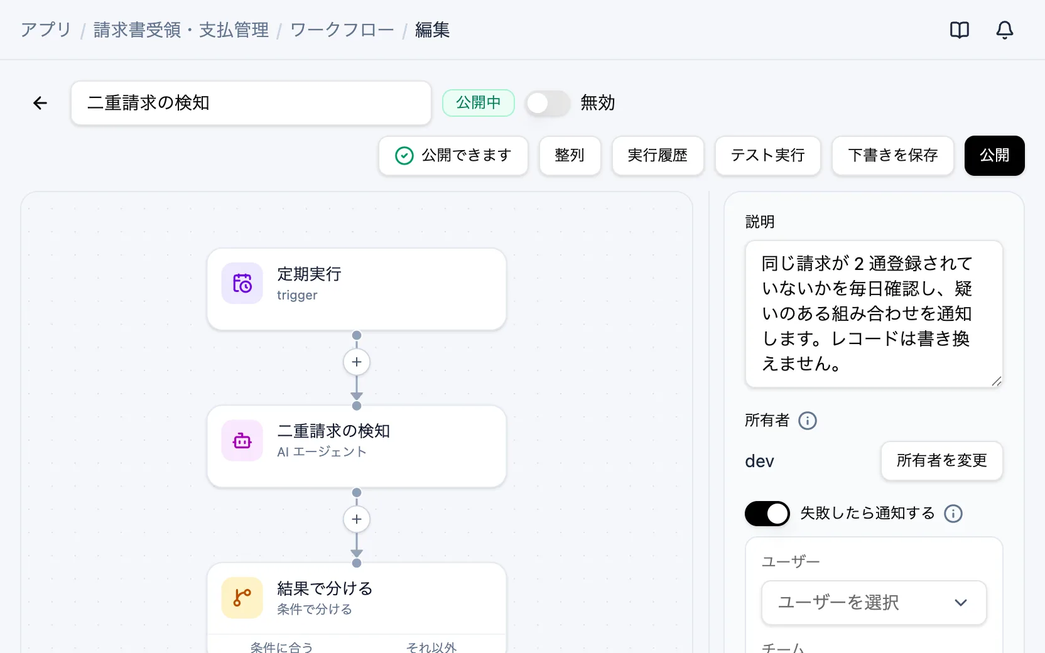Open notifications bell icon
Viewport: 1045px width, 653px height.
click(x=1005, y=30)
